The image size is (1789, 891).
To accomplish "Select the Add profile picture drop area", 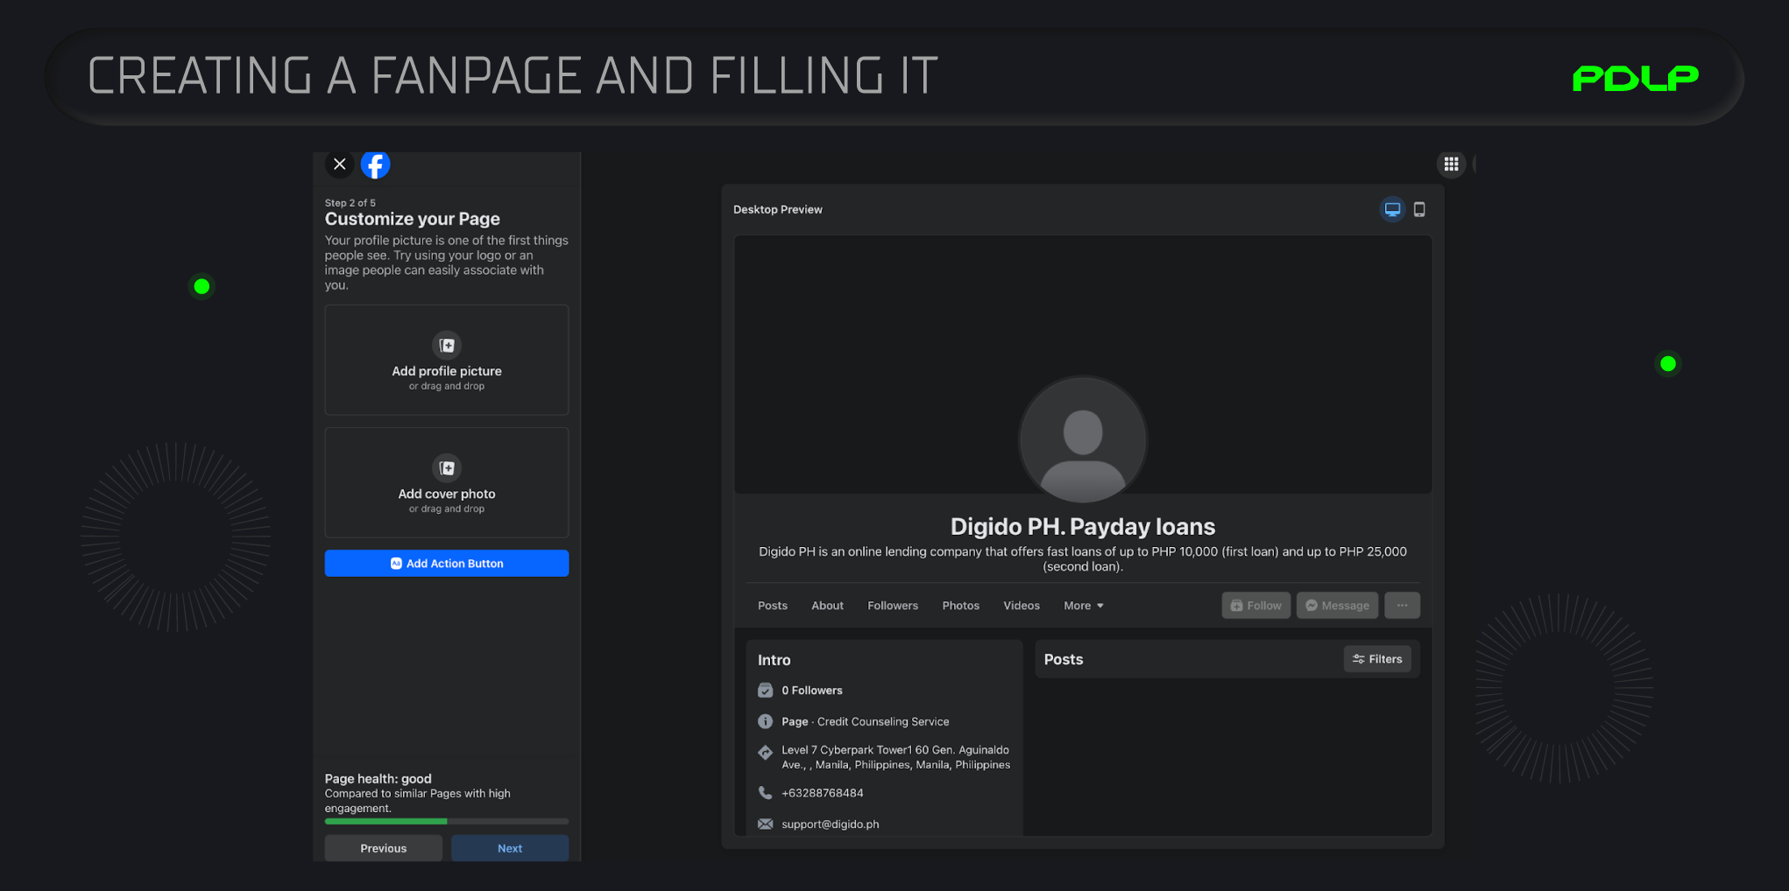I will 447,360.
